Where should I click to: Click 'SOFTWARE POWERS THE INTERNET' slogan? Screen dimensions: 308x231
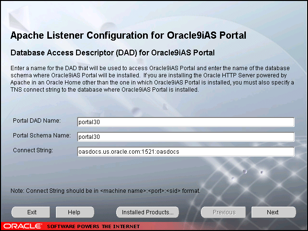point(93,227)
